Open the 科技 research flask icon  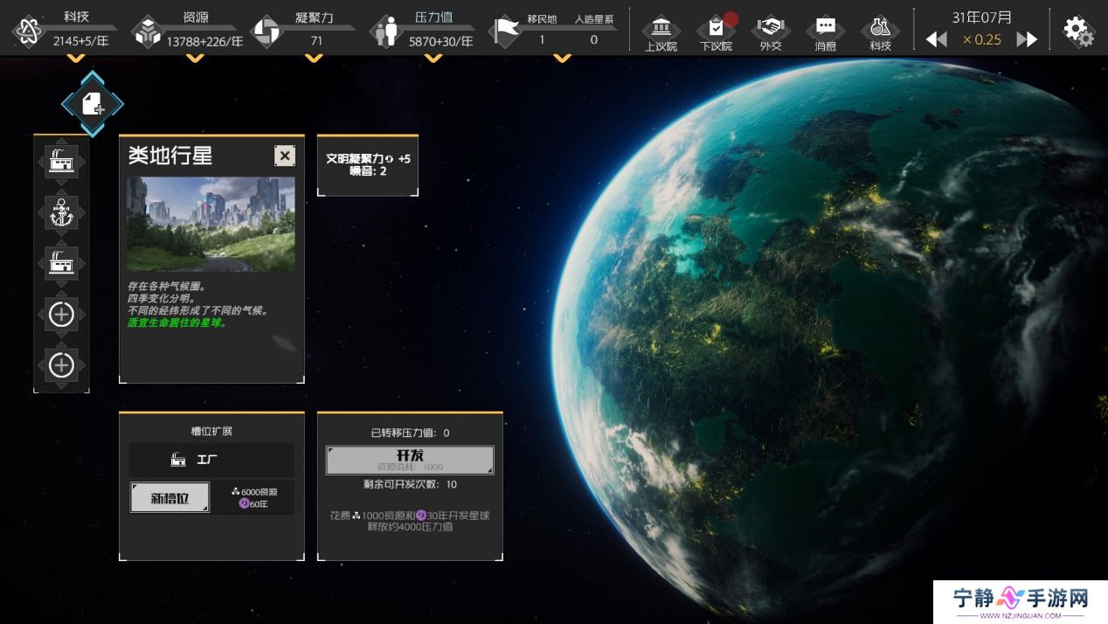[x=880, y=31]
